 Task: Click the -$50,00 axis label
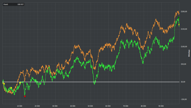click(x=184, y=99)
